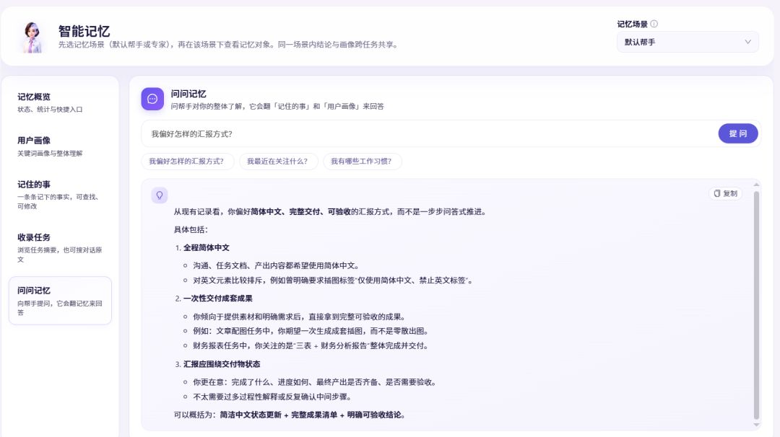Select the 问问记忆 sidebar tab
Viewport: 780px width, 437px height.
point(60,301)
